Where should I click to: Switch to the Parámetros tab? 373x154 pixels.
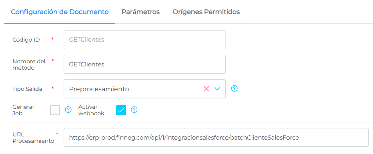pos(140,12)
